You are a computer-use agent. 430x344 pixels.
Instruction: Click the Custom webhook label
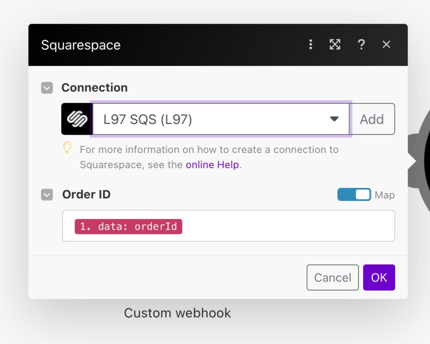(x=177, y=313)
